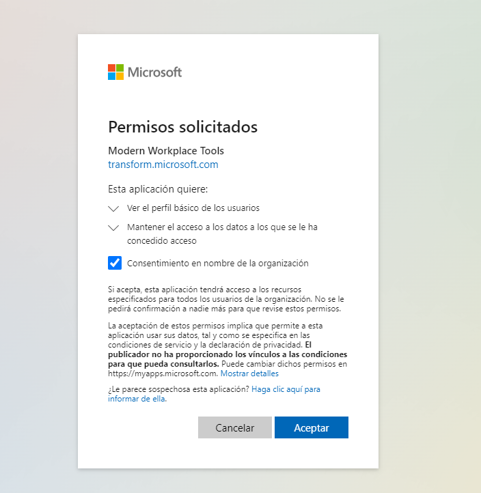Open the transform.microsoft.com link

[x=163, y=165]
